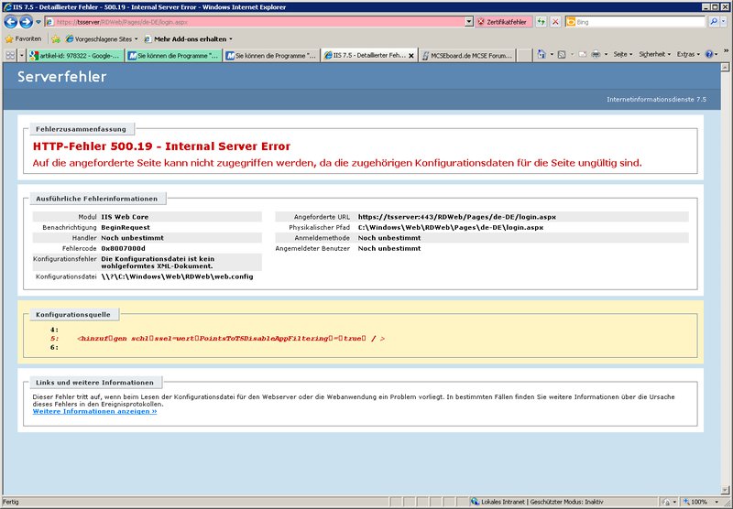Open the Quick Tabs grid icon
The height and width of the screenshot is (509, 733).
tap(10, 55)
